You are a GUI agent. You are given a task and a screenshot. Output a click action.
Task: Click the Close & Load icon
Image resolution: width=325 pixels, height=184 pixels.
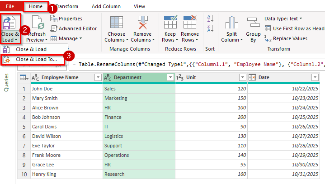pyautogui.click(x=9, y=23)
